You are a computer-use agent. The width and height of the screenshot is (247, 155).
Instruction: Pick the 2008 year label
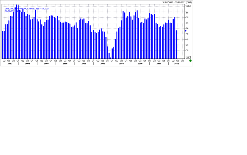point(102,63)
